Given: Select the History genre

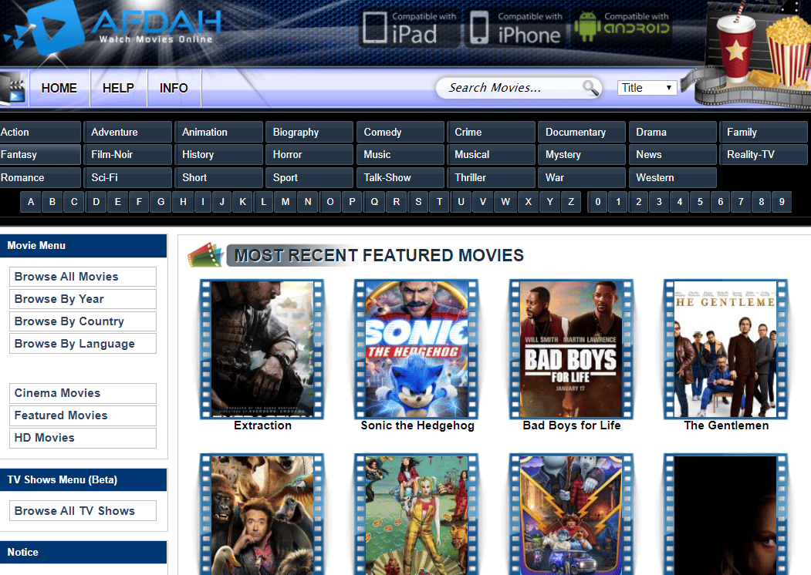Looking at the screenshot, I should click(x=219, y=154).
